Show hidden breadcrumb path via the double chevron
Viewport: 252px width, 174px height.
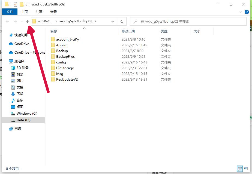click(39, 21)
